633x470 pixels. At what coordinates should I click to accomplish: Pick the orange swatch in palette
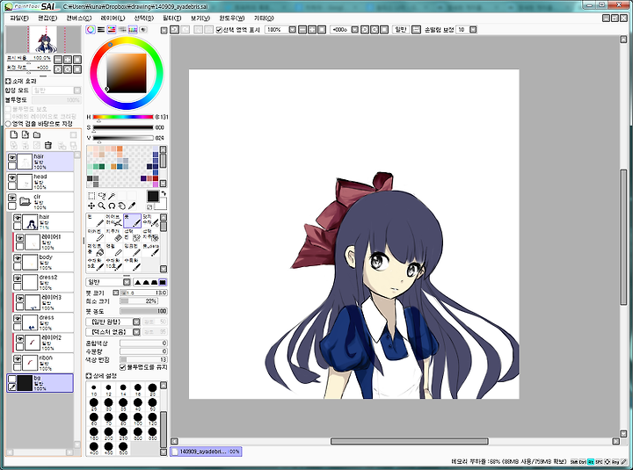click(x=120, y=148)
